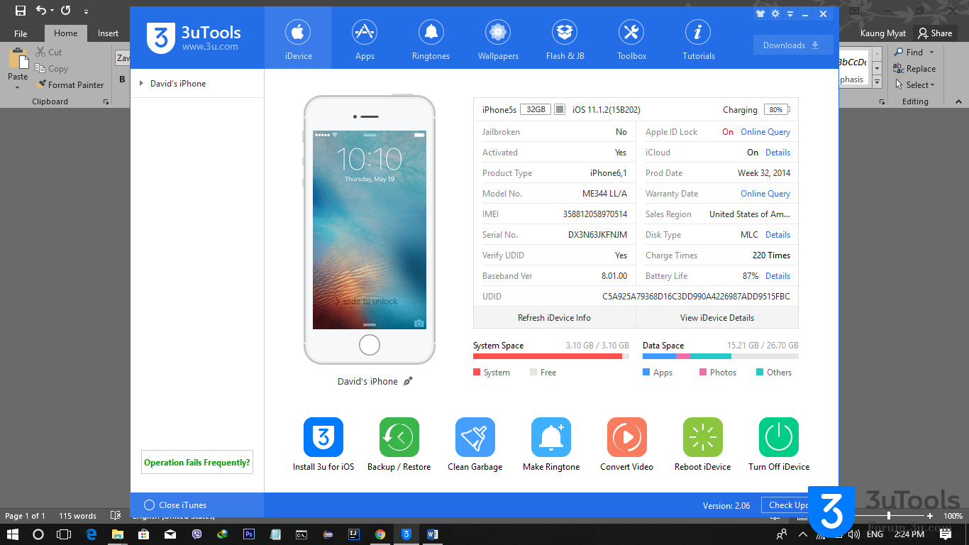Click View iDevice Details button
Screen dimensions: 969x545
coord(717,318)
